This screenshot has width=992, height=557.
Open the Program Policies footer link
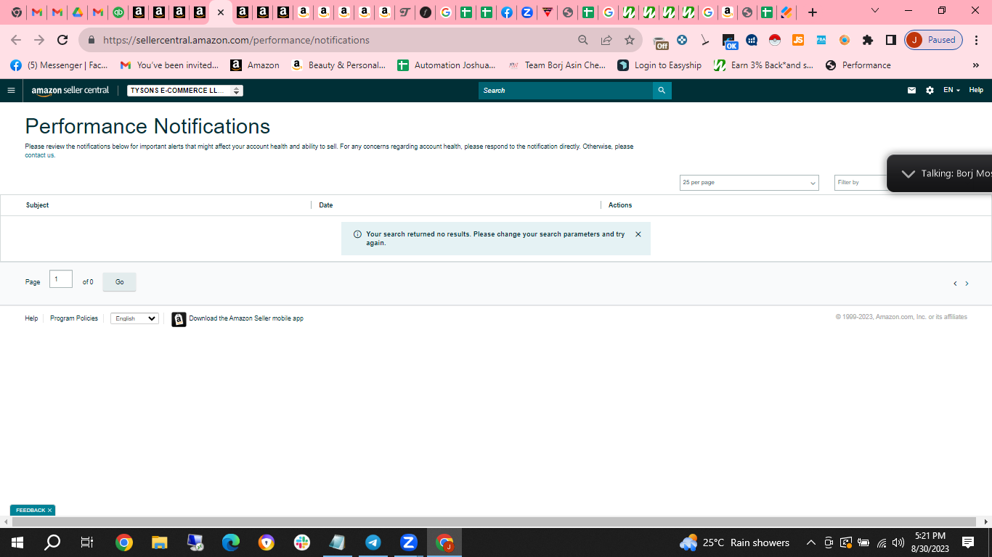coord(74,318)
